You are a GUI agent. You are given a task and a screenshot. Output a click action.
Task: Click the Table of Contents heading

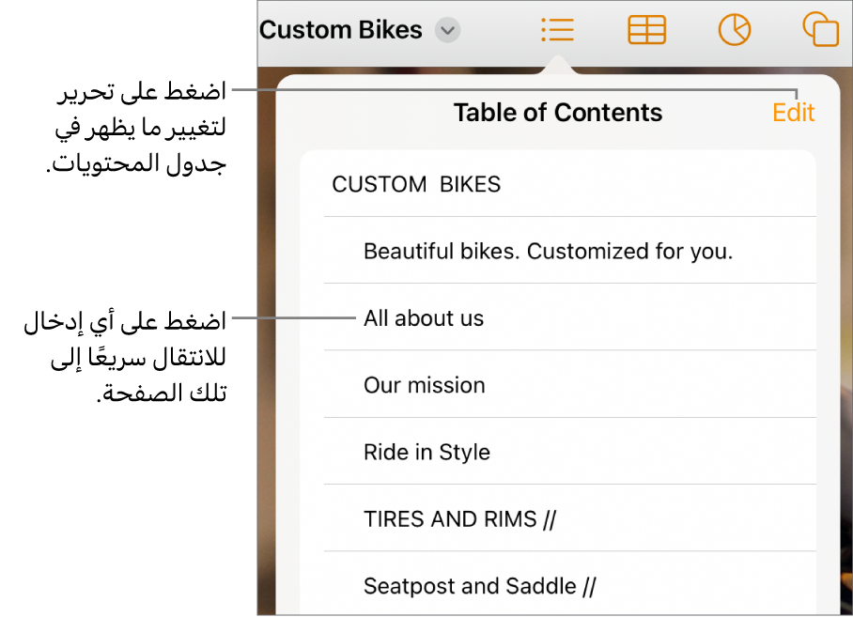click(x=558, y=113)
